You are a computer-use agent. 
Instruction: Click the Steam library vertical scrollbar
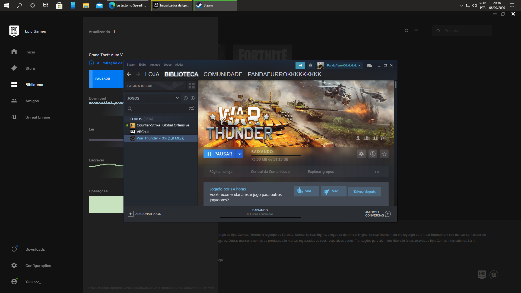(x=396, y=85)
